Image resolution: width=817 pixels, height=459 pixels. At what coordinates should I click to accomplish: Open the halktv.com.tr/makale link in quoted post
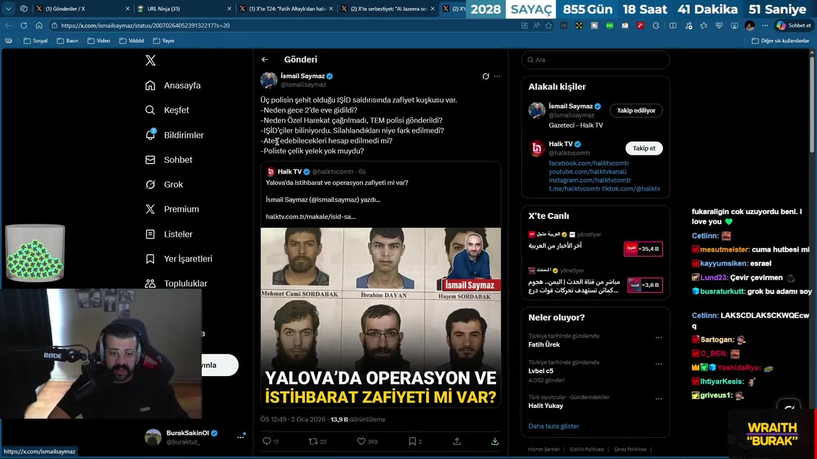pyautogui.click(x=310, y=217)
